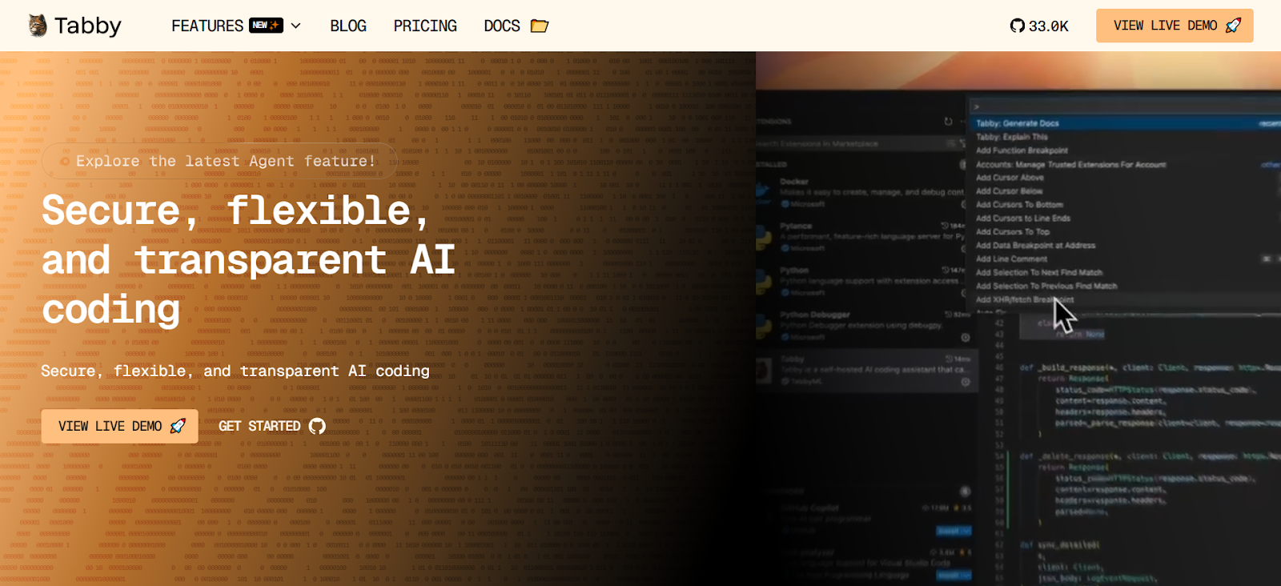Click the Secure, flexible, and transparent AI coding headline

tap(248, 259)
